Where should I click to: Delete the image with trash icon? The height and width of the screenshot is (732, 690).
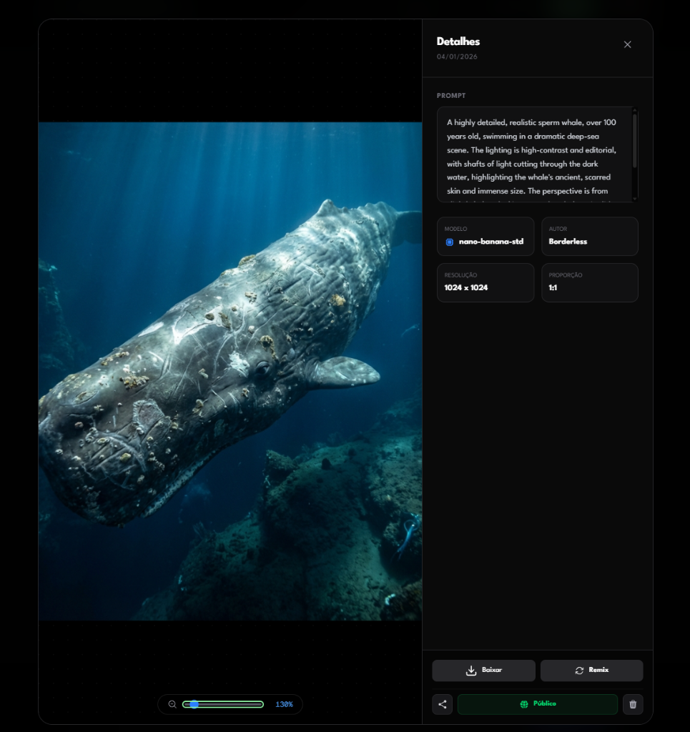pyautogui.click(x=633, y=704)
